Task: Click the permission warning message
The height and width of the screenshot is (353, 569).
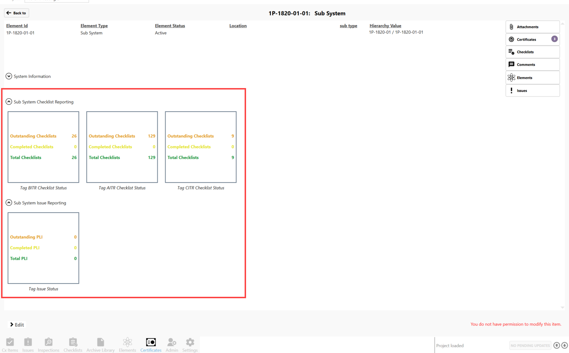Action: (516, 324)
